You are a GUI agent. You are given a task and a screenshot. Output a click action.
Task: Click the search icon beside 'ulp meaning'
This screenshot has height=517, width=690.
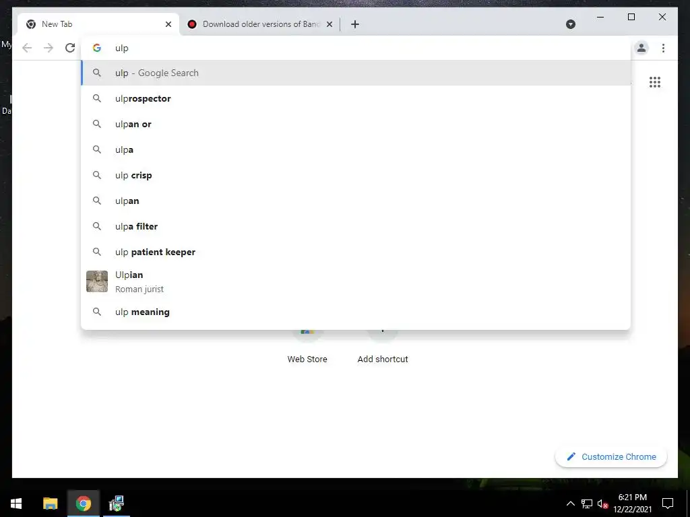click(97, 312)
